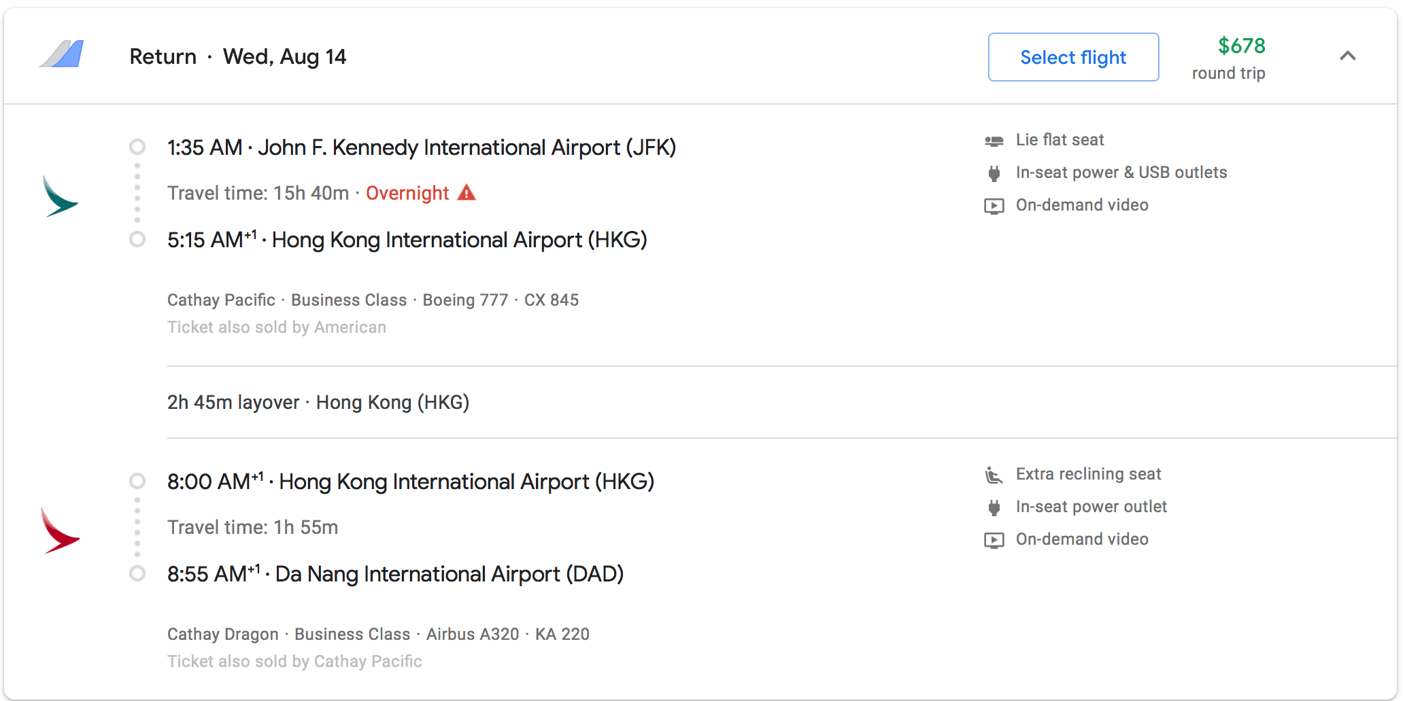Collapse the return flight details chevron
Viewport: 1405px width, 701px height.
pyautogui.click(x=1347, y=56)
